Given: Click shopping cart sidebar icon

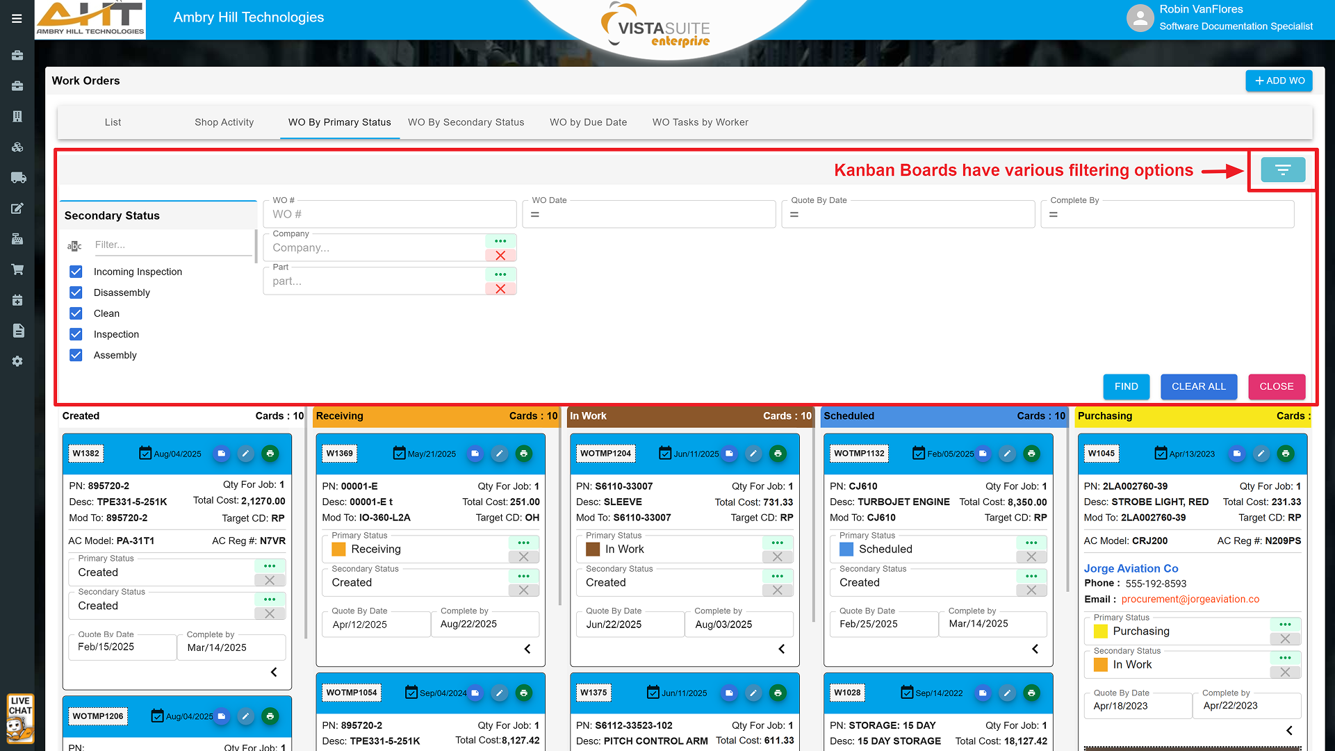Looking at the screenshot, I should 17,269.
